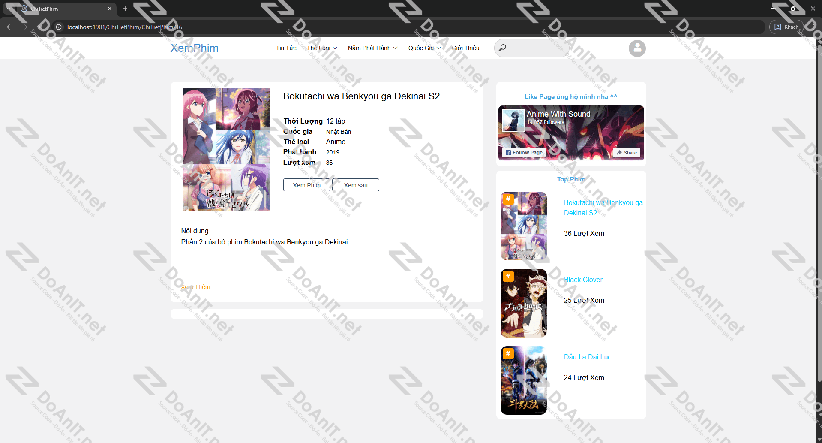Click the '2019' release year value

[x=332, y=152]
